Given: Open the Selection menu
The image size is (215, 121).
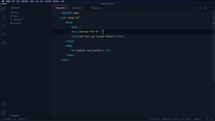Looking at the screenshot, I should tap(25, 1).
